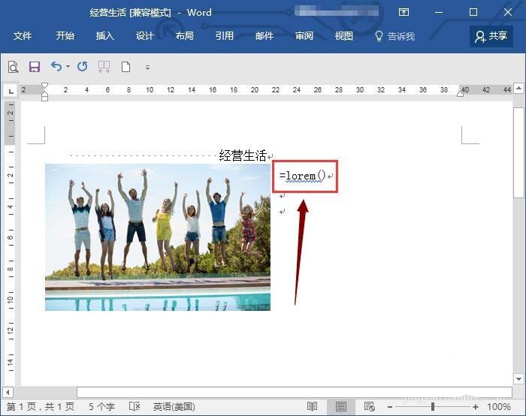Click the zoom slider handle
The height and width of the screenshot is (416, 526).
[433, 406]
